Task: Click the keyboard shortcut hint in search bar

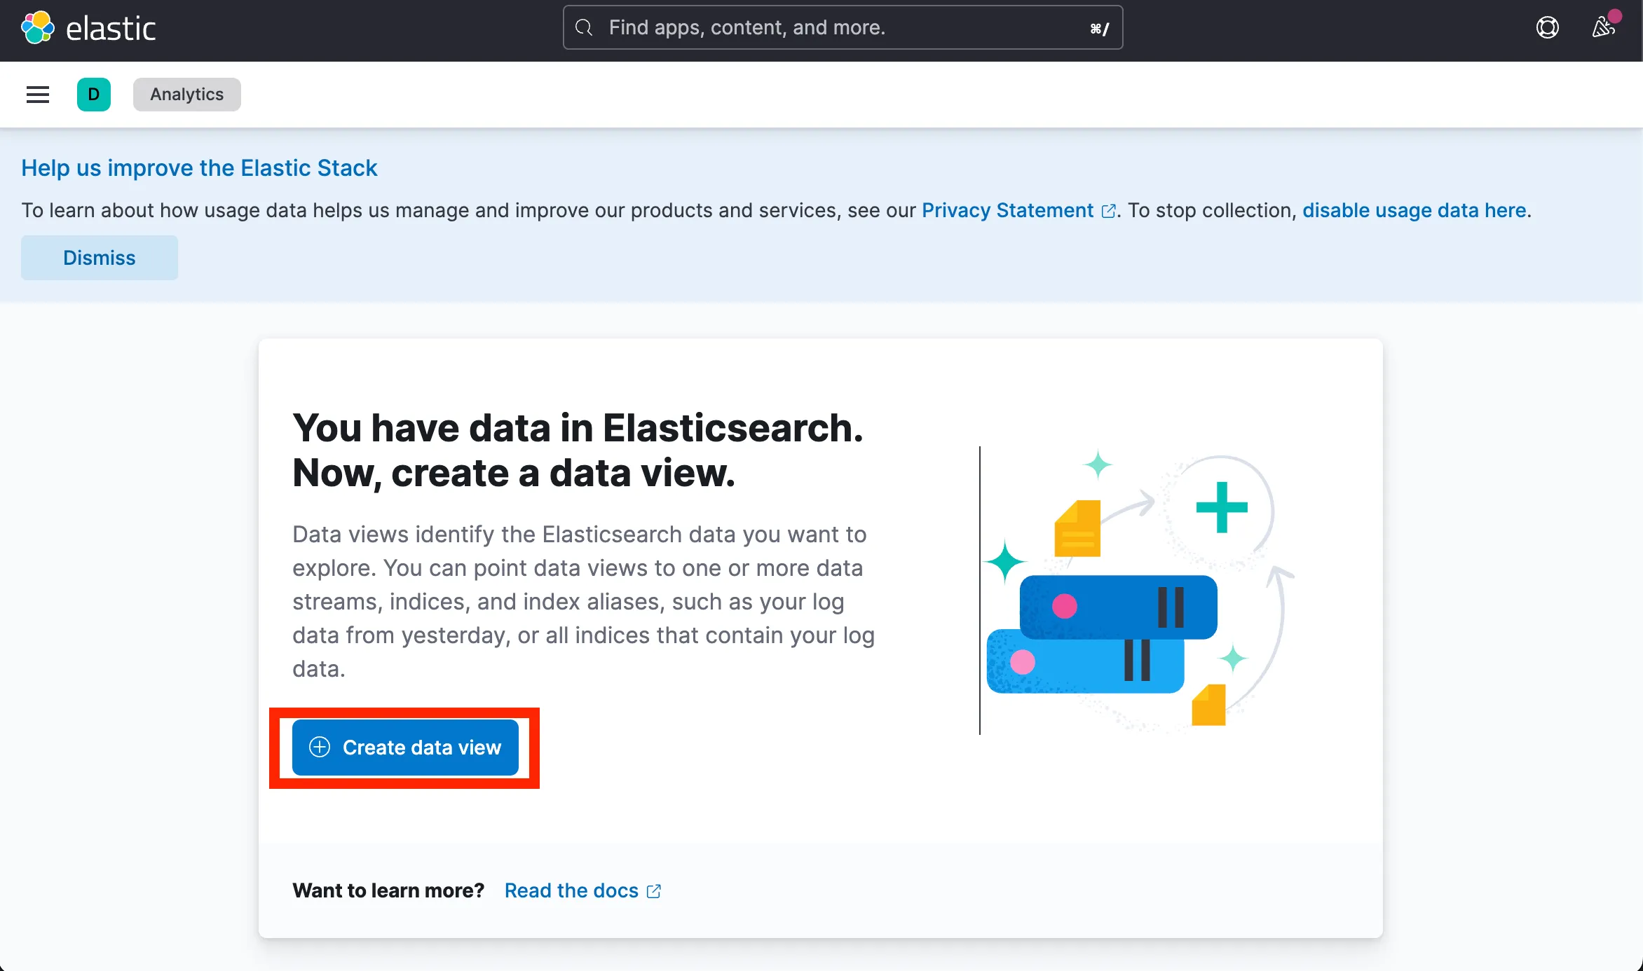Action: point(1099,29)
